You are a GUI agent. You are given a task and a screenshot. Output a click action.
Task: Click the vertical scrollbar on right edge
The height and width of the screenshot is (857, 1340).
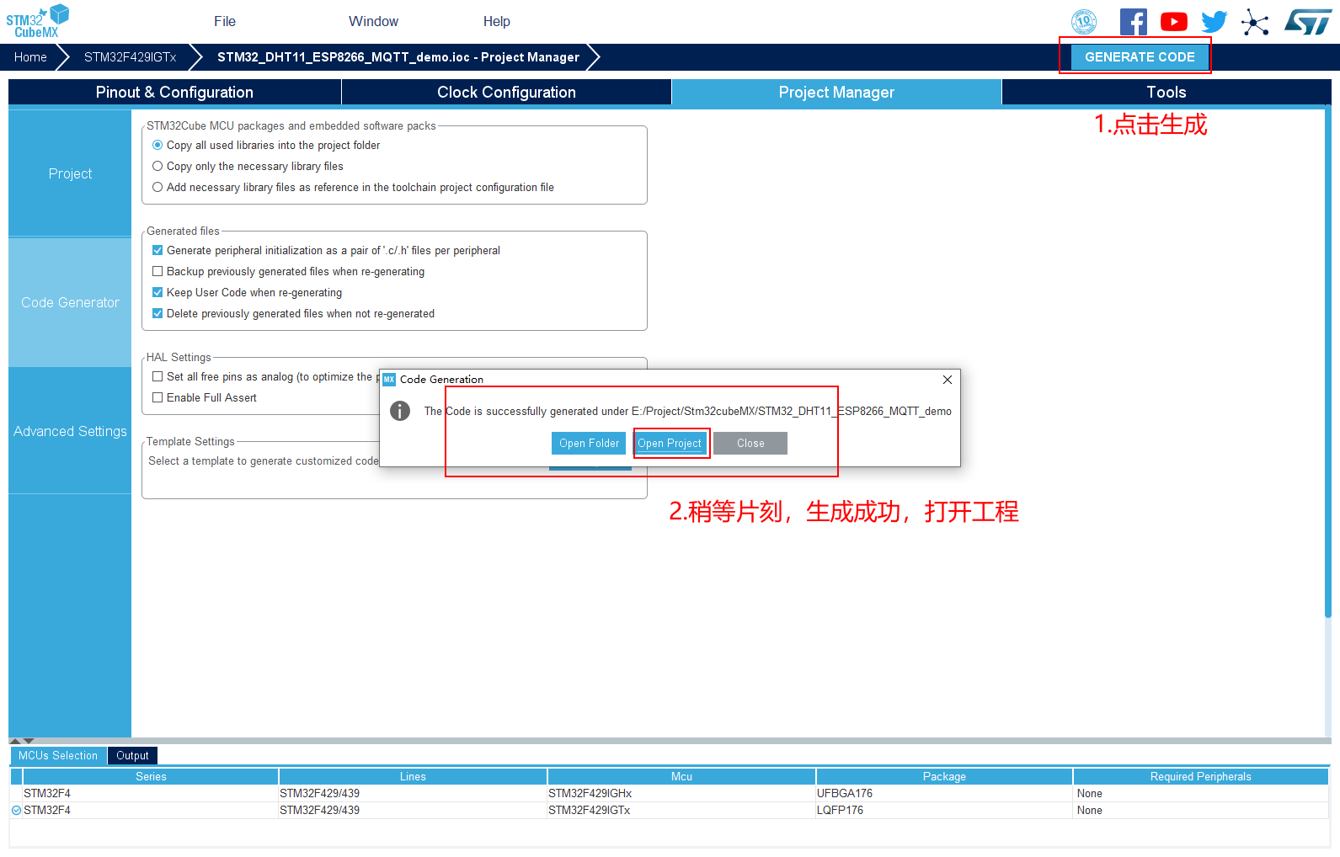(x=1328, y=362)
